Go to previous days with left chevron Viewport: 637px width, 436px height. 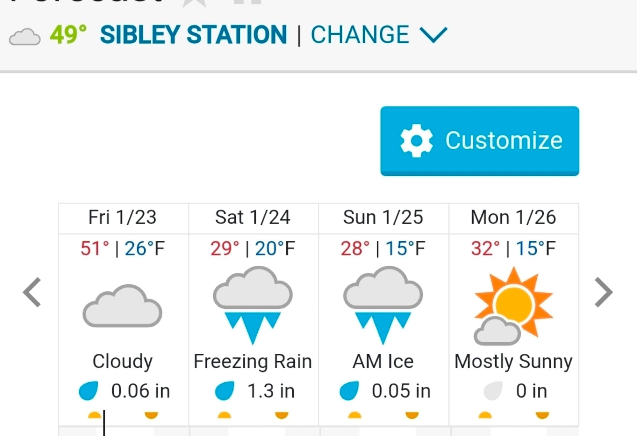(x=32, y=292)
